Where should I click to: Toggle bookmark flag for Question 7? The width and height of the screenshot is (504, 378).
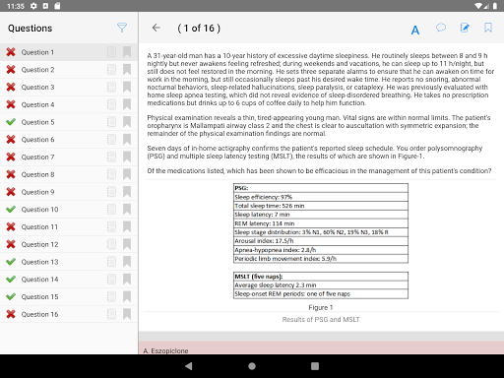[127, 157]
